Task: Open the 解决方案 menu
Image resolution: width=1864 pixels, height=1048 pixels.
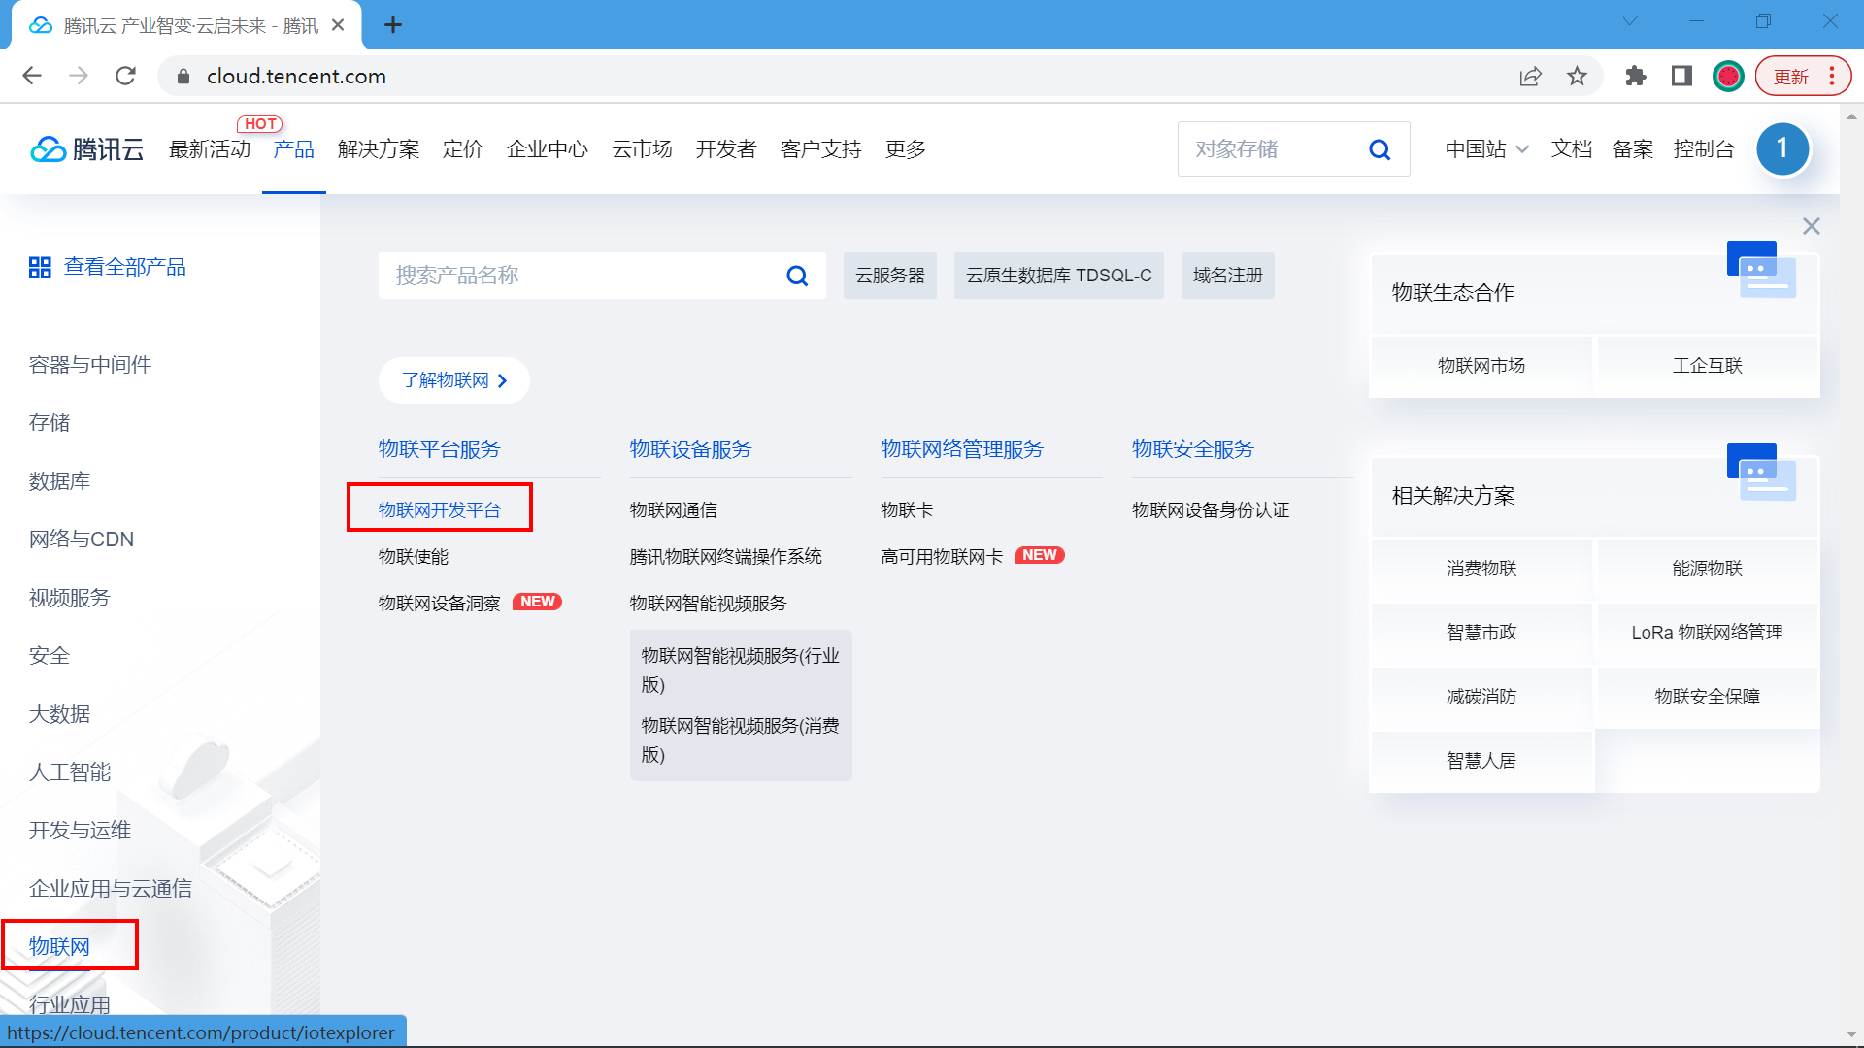Action: pos(379,149)
